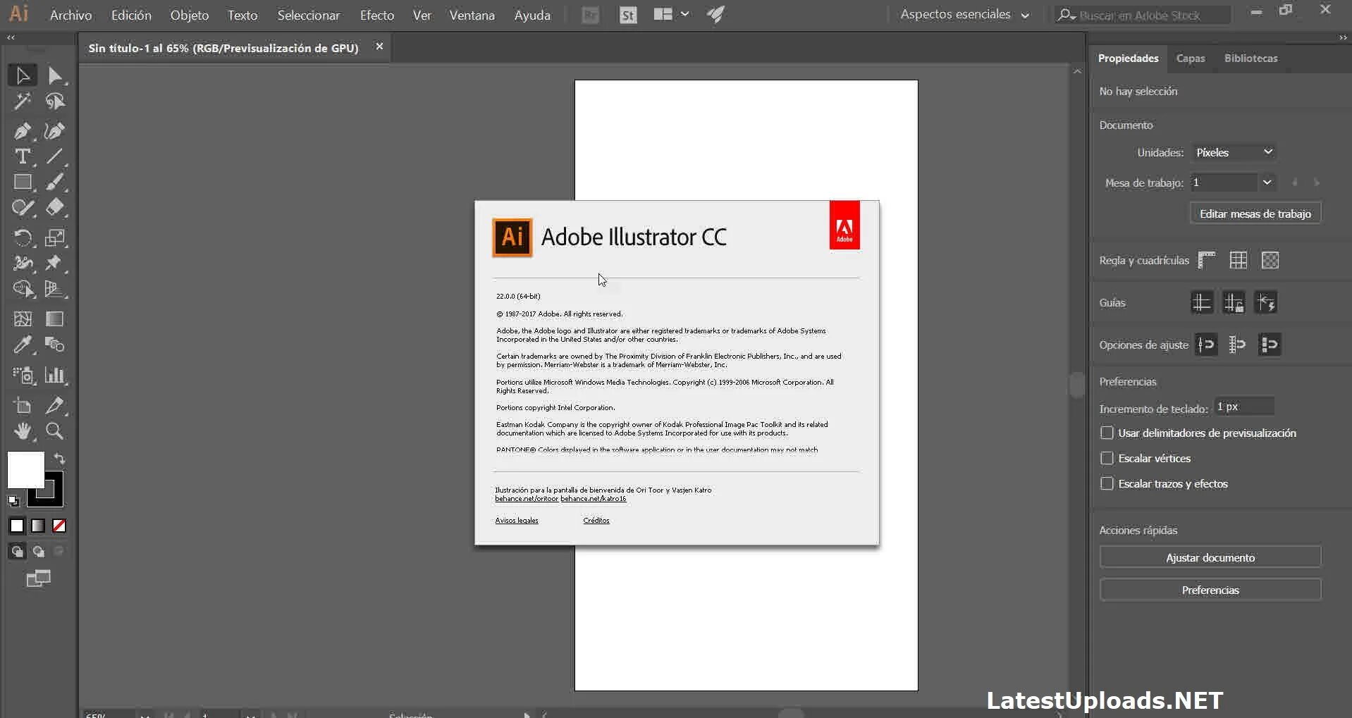The height and width of the screenshot is (718, 1352).
Task: Select the Selection tool arrow
Action: point(23,75)
